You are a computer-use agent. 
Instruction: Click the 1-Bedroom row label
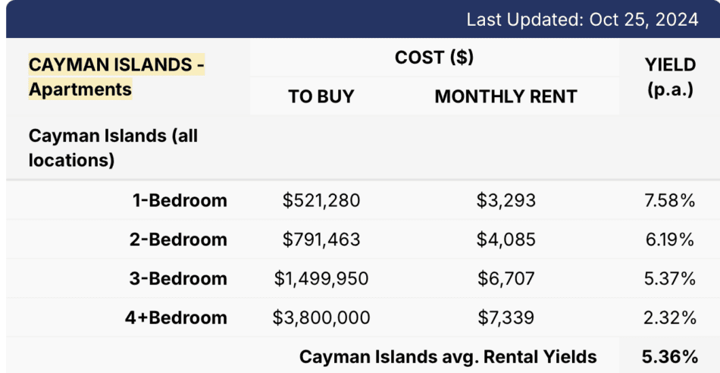[180, 201]
